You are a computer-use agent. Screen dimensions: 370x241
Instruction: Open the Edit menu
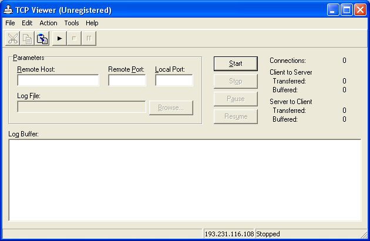point(27,23)
